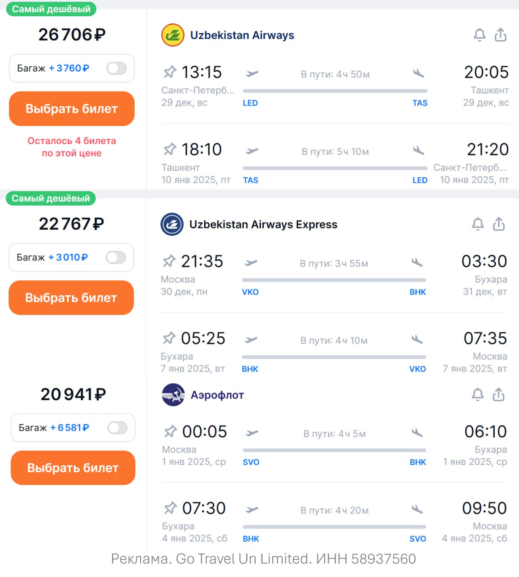Choose the 22767₽ ticket
Image resolution: width=519 pixels, height=577 pixels.
pyautogui.click(x=71, y=298)
